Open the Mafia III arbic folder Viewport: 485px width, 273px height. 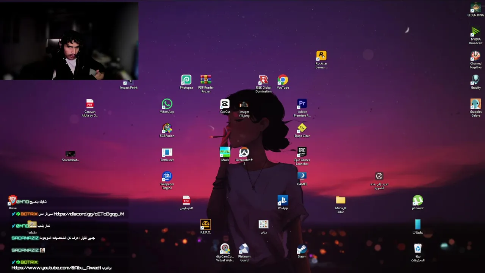(341, 205)
